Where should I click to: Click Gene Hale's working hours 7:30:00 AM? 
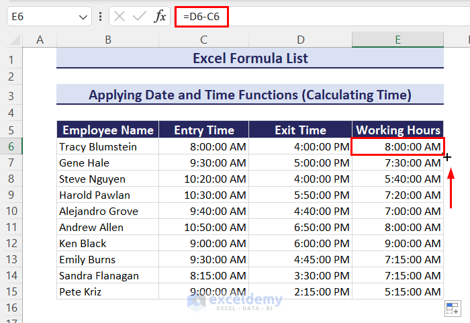pos(397,163)
